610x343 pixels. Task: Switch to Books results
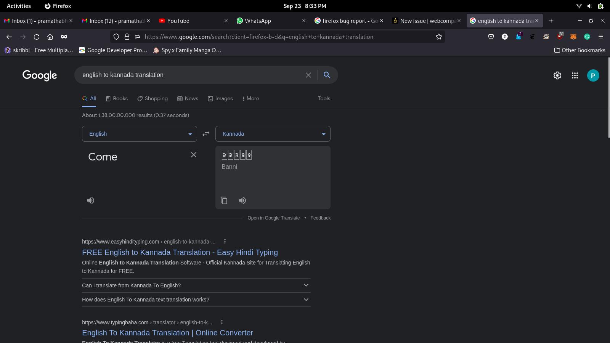117,98
